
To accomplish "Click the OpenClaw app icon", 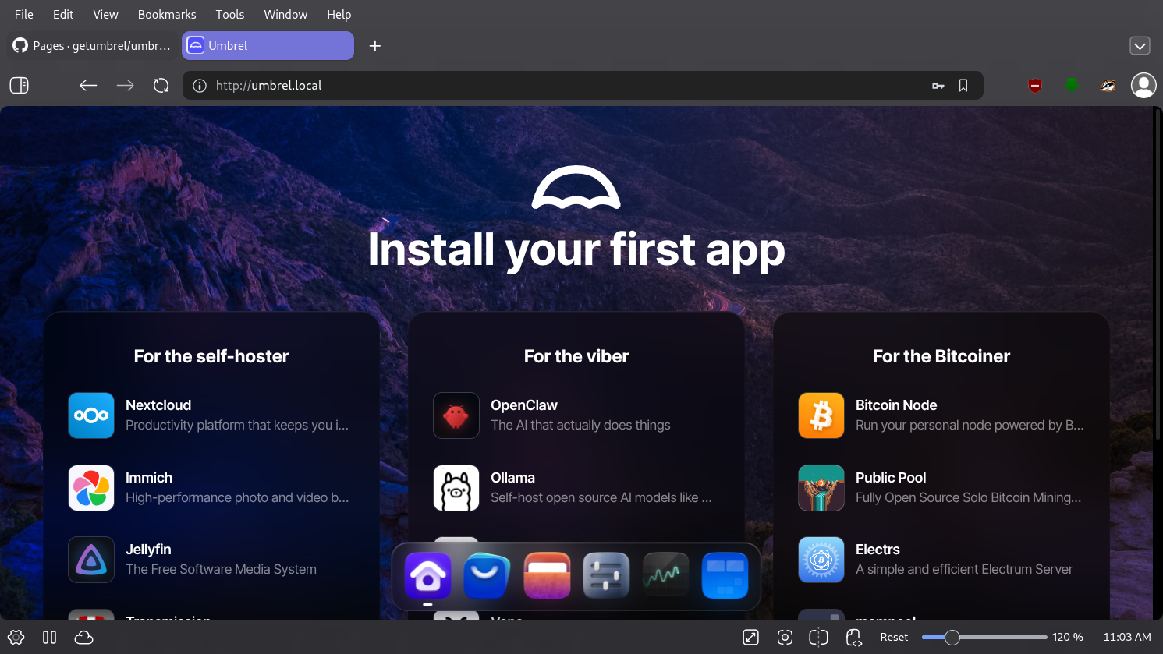I will (456, 415).
